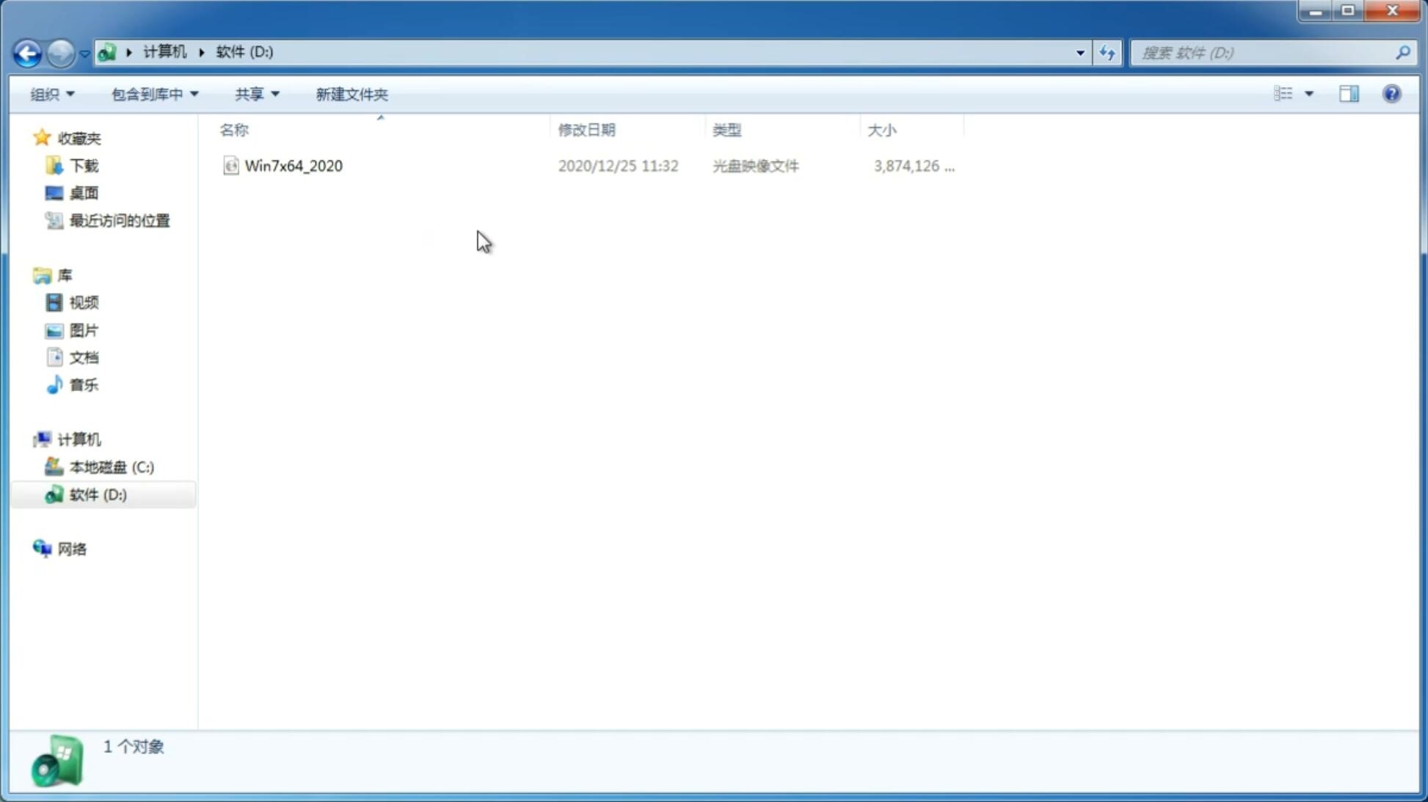Viewport: 1428px width, 802px height.
Task: Switch to 视频 library folder
Action: point(84,302)
